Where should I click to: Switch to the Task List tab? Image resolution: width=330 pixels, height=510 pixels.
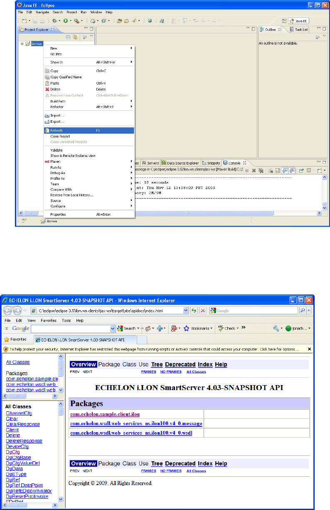299,30
